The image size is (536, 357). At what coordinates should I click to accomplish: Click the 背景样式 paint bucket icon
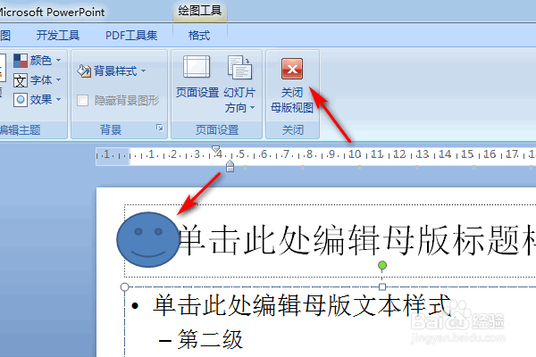tap(84, 71)
